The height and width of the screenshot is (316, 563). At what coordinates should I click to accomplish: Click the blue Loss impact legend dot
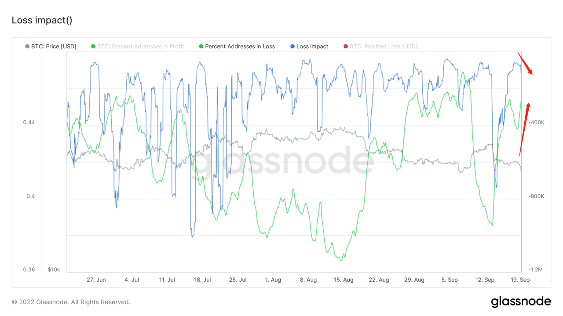[292, 47]
